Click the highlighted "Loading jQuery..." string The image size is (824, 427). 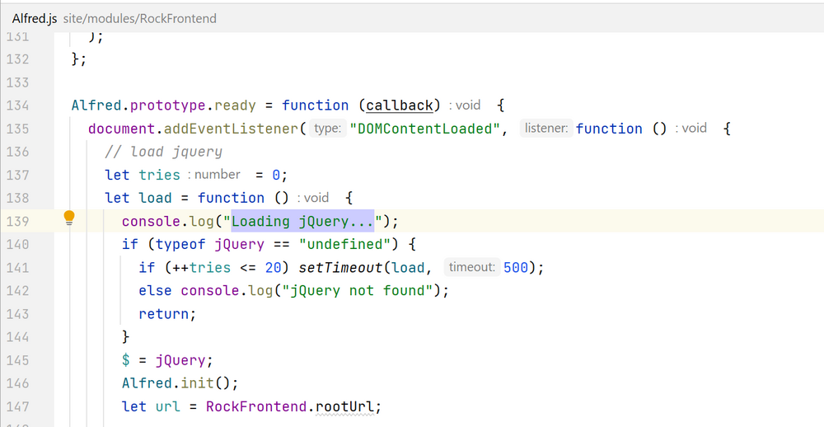(x=302, y=221)
